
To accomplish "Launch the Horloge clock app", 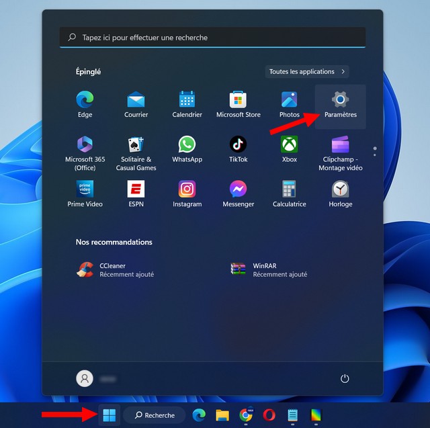I will click(341, 194).
